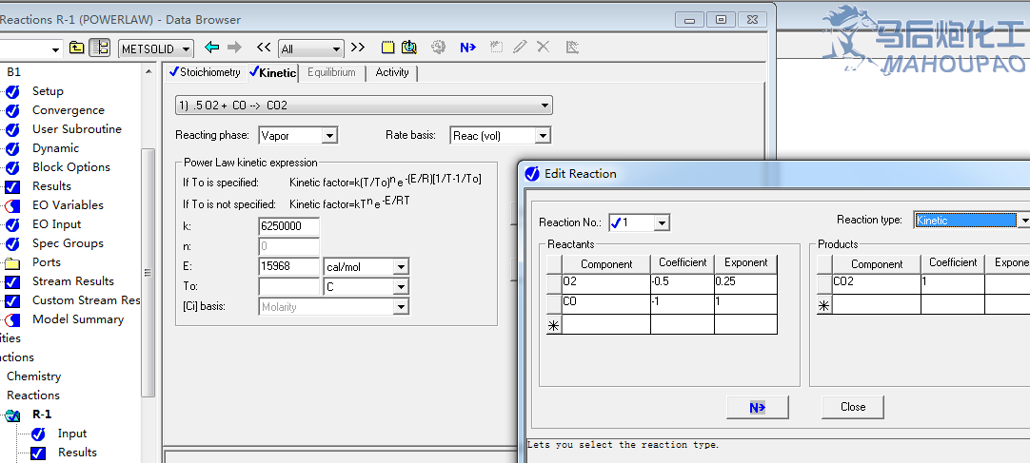Click the E activation energy input field
The image size is (1030, 463).
289,267
